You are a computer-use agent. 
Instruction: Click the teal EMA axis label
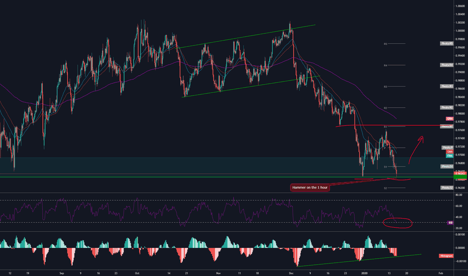[x=450, y=156]
